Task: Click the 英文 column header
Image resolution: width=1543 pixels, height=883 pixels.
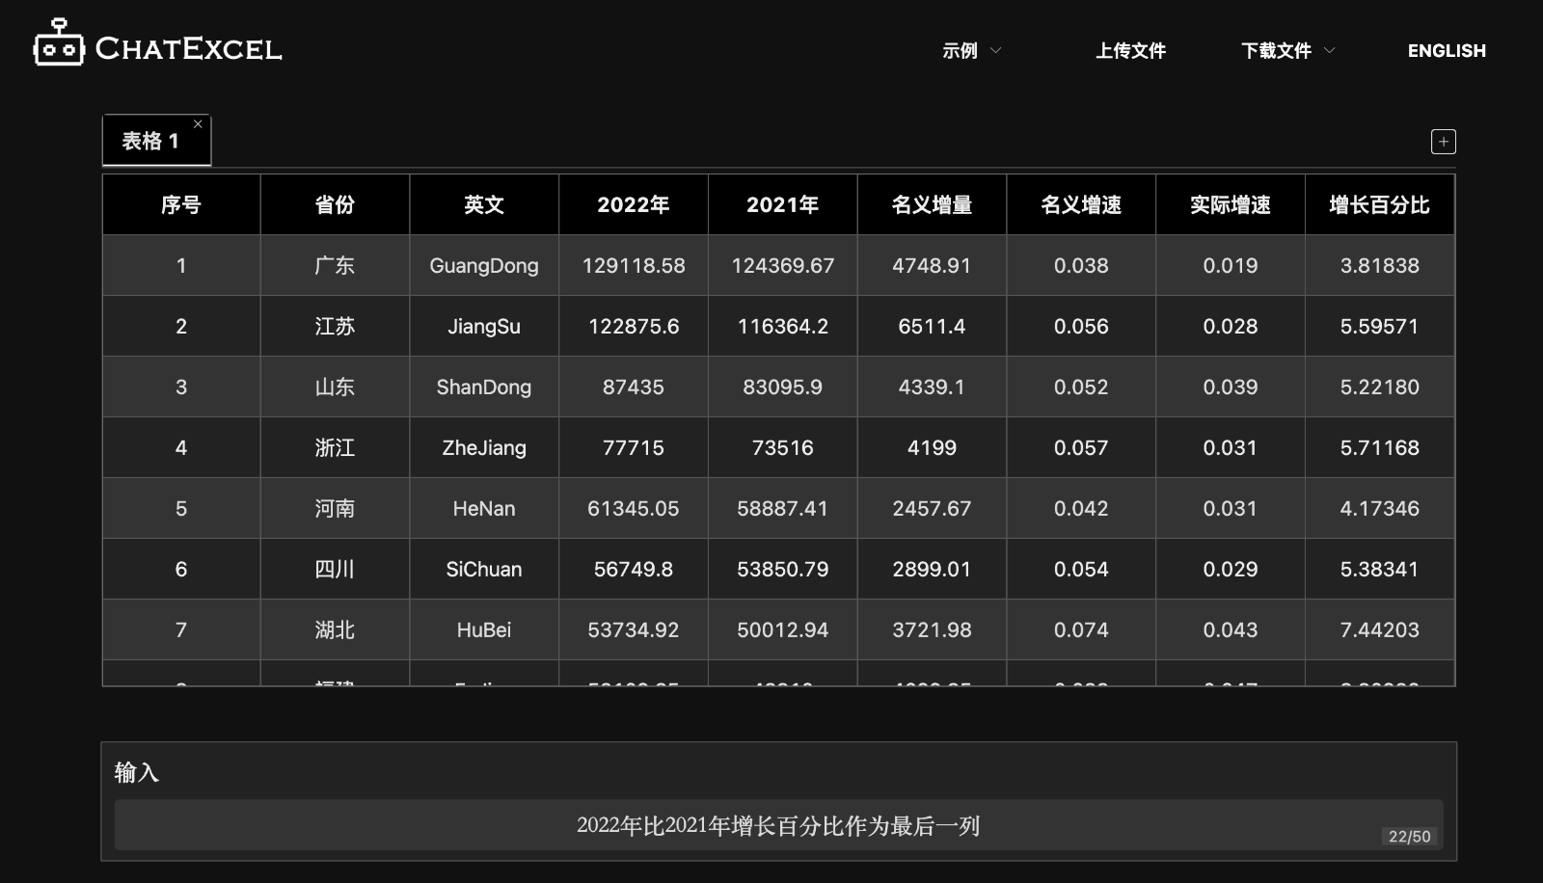Action: click(x=483, y=203)
